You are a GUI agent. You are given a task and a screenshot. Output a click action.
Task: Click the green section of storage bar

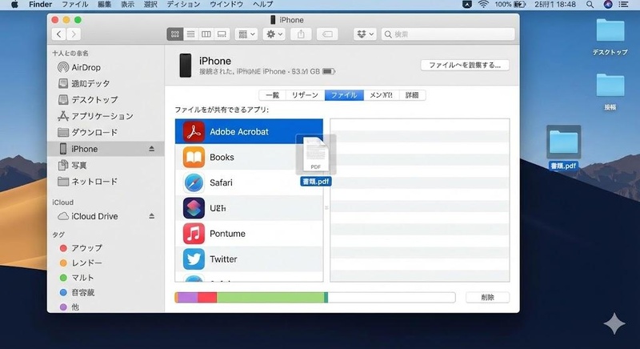270,297
